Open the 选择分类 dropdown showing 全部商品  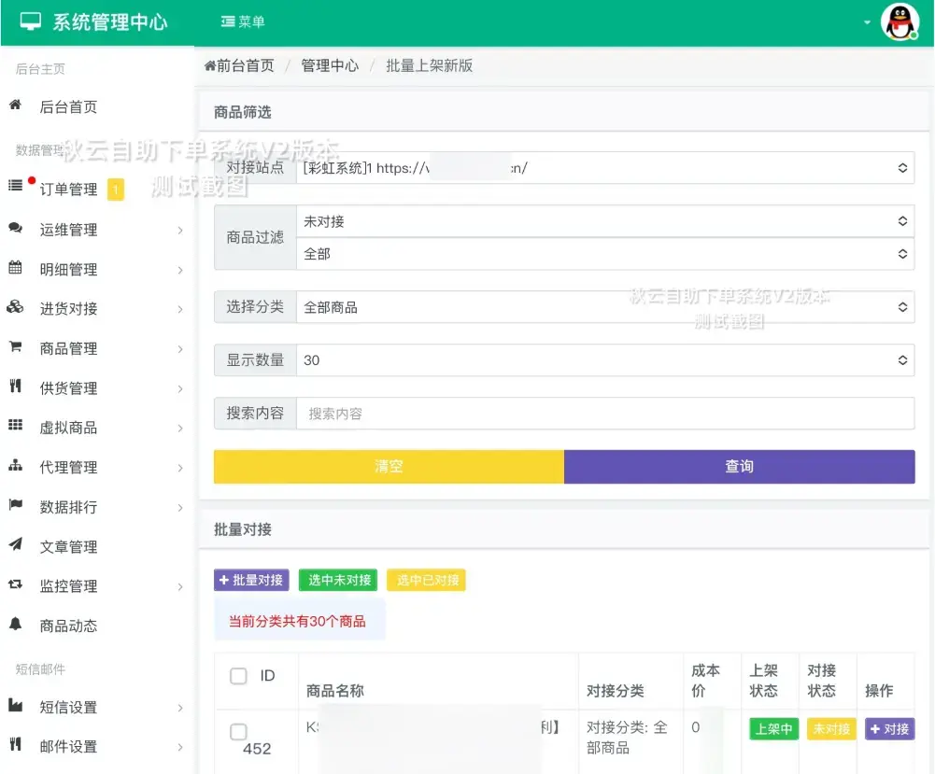pyautogui.click(x=603, y=307)
